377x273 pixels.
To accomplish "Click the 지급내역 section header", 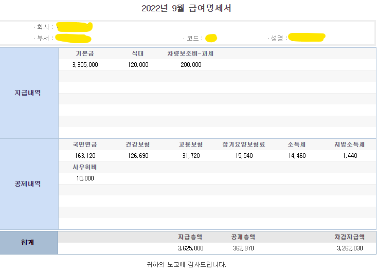I will tap(28, 93).
